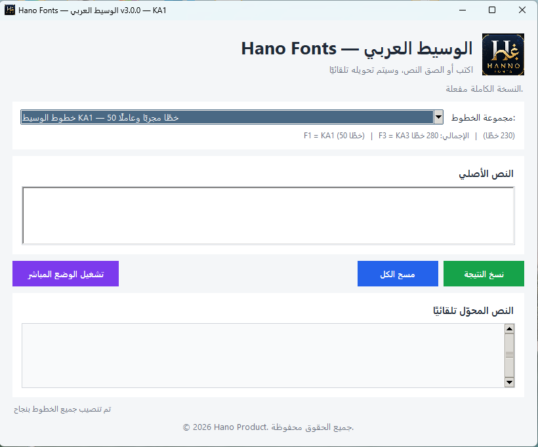Click the output box scrollbar thumb
The image size is (538, 447).
tap(510, 355)
